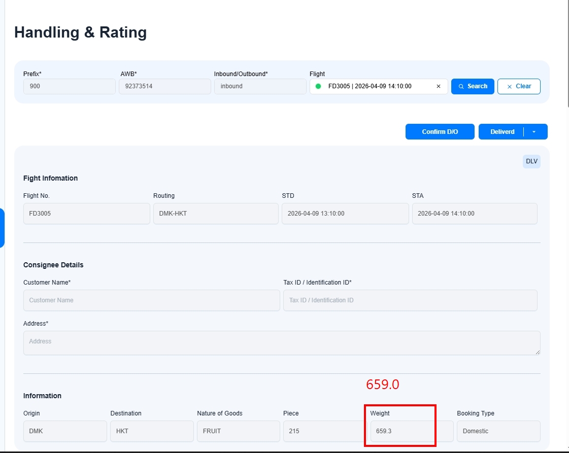Click the DLV status badge
This screenshot has width=569, height=453.
click(x=531, y=161)
